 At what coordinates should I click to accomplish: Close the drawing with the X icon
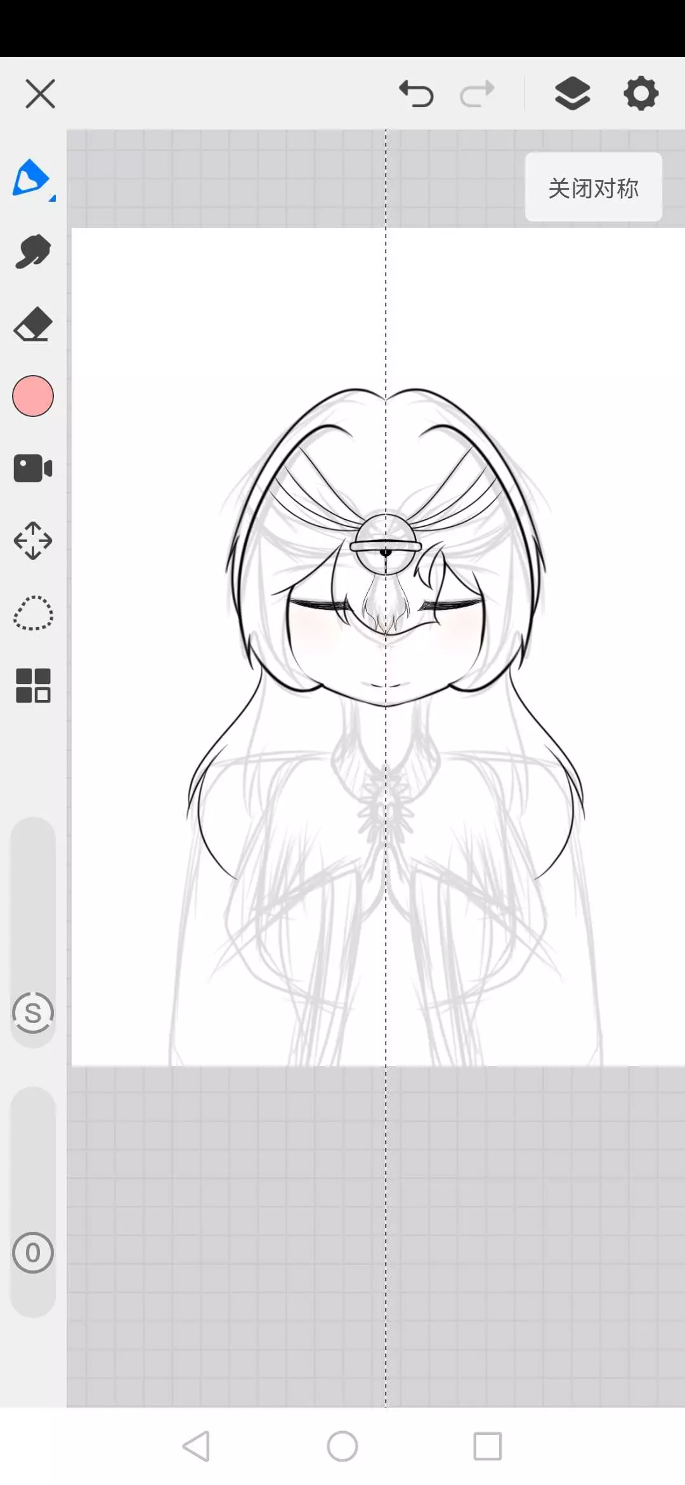point(40,94)
